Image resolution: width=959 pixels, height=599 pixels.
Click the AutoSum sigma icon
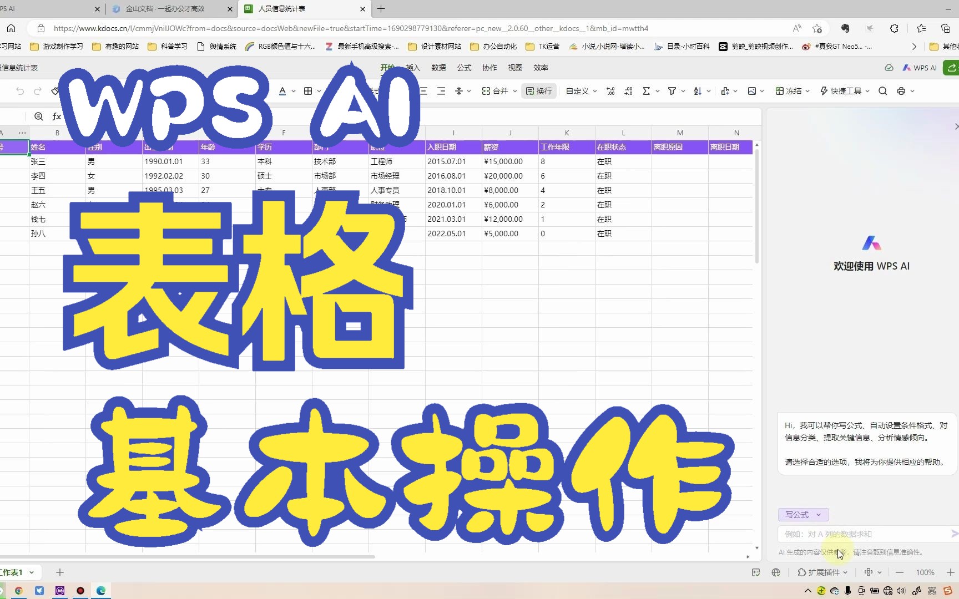pos(646,91)
